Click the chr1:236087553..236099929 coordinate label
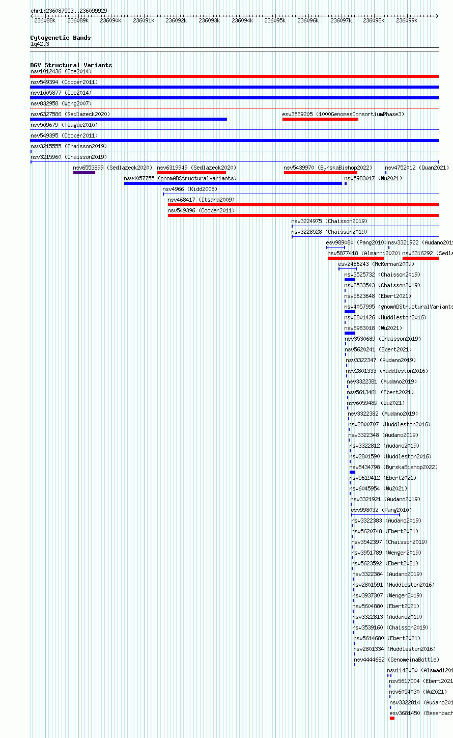The image size is (453, 738). point(69,11)
